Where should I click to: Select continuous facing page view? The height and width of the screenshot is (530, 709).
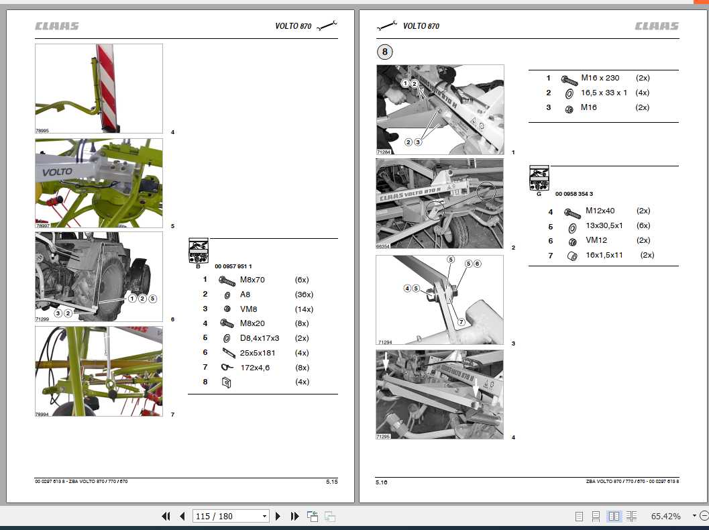[632, 516]
